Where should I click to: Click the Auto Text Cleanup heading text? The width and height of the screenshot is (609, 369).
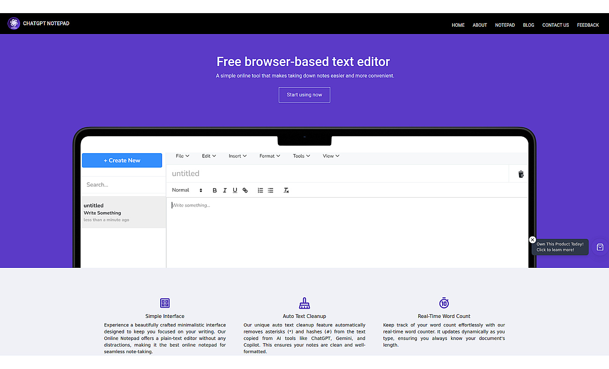click(304, 316)
